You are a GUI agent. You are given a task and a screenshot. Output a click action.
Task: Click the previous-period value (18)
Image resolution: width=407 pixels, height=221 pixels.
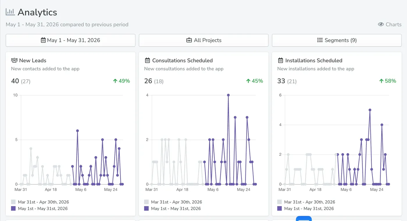pos(159,82)
